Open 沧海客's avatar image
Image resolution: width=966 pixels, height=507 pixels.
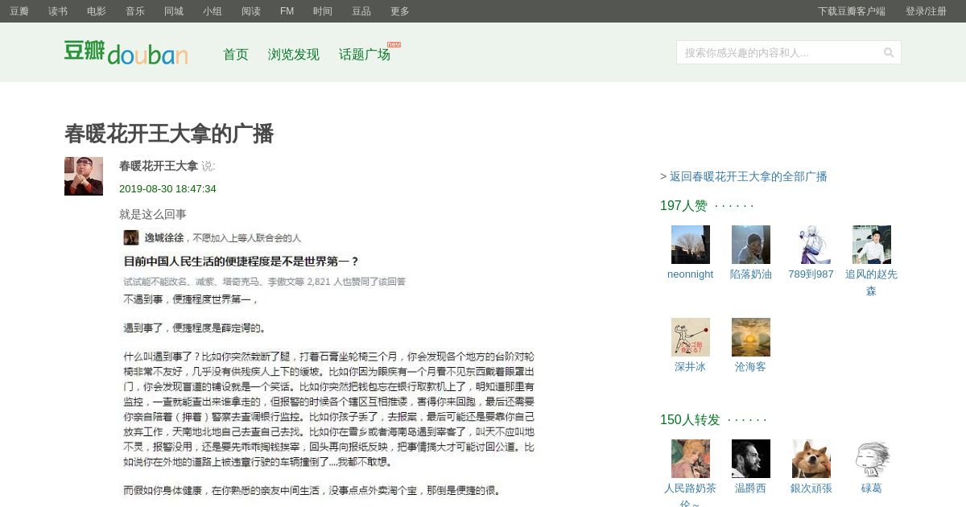(751, 337)
